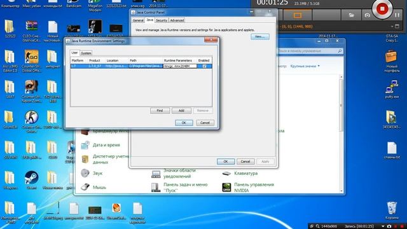This screenshot has height=229, width=407.
Task: Click the camera icon in the bottom status bar
Action: tap(389, 226)
